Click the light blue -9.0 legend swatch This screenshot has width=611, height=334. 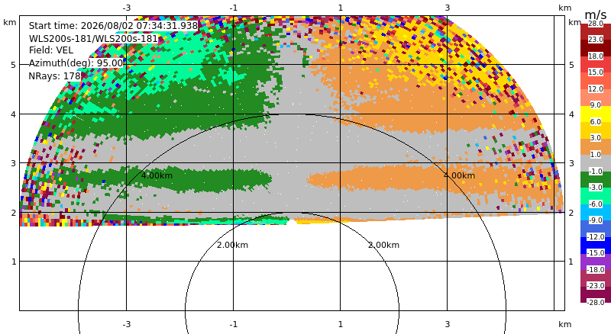pyautogui.click(x=596, y=212)
